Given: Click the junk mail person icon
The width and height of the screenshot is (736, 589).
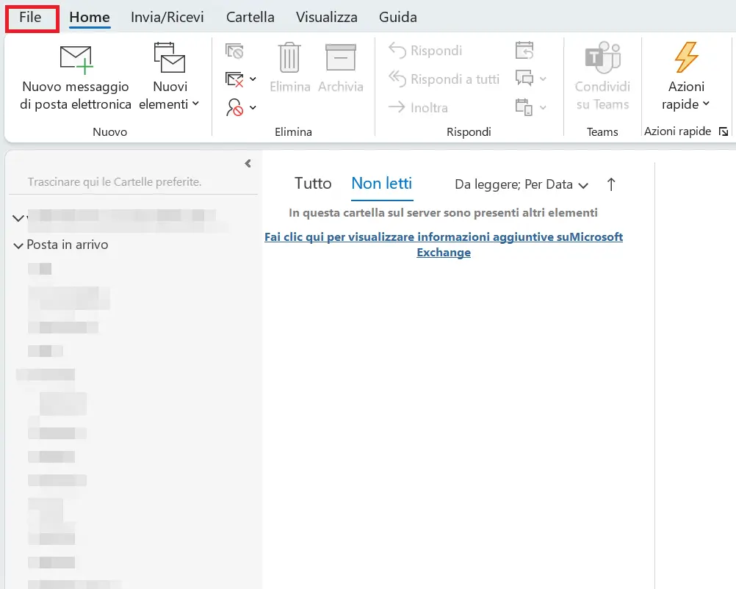Looking at the screenshot, I should pos(234,107).
